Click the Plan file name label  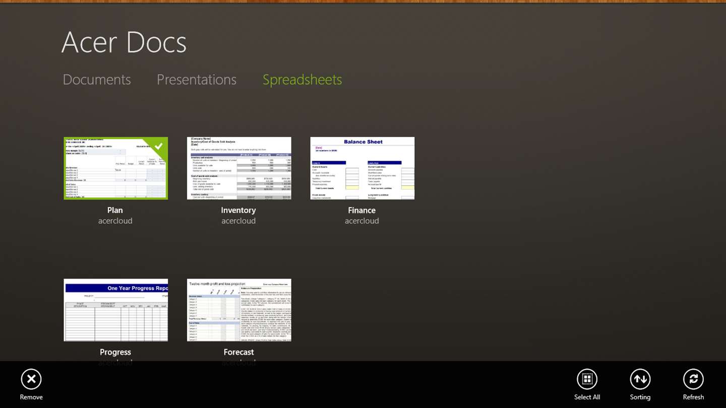click(x=115, y=210)
